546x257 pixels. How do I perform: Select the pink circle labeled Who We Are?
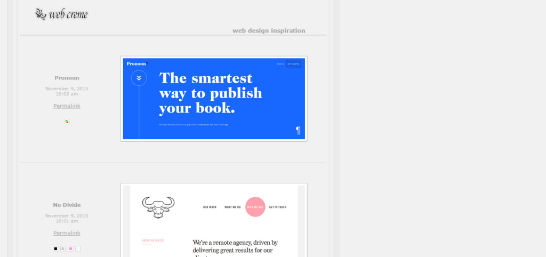click(x=255, y=207)
